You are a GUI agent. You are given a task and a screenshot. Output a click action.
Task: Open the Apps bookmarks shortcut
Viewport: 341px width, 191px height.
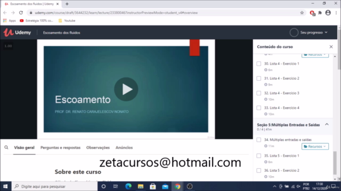[10, 21]
